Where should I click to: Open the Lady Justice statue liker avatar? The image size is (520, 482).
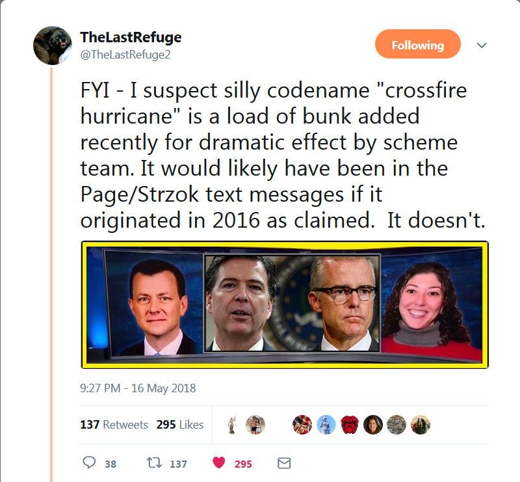click(232, 425)
